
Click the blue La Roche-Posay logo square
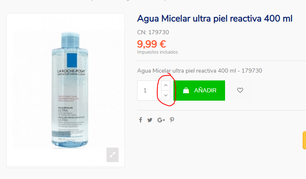click(x=72, y=60)
